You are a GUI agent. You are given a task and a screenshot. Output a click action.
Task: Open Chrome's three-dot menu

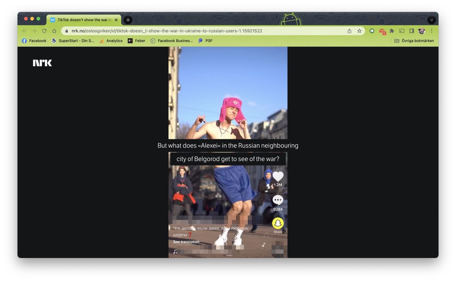[432, 31]
